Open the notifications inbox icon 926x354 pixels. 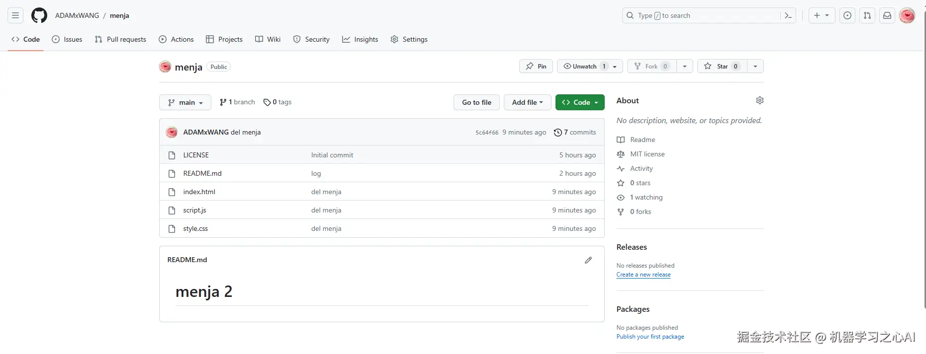(x=887, y=15)
